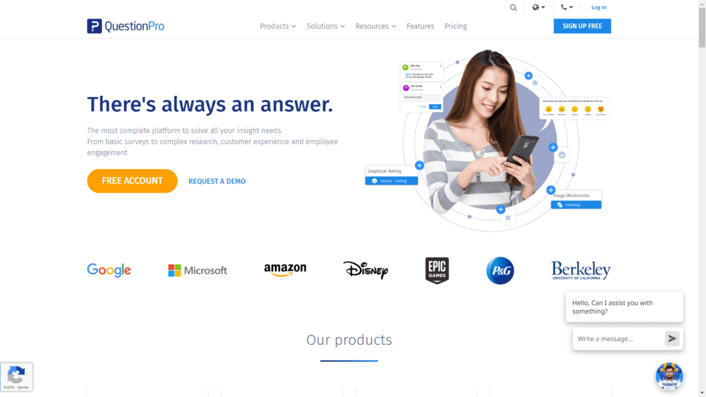Screen dimensions: 706x397
Task: Click the REQUEST A DEMO link
Action: point(217,181)
